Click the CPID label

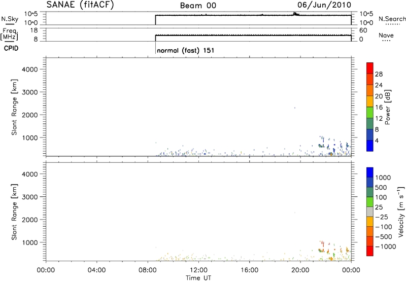click(11, 48)
